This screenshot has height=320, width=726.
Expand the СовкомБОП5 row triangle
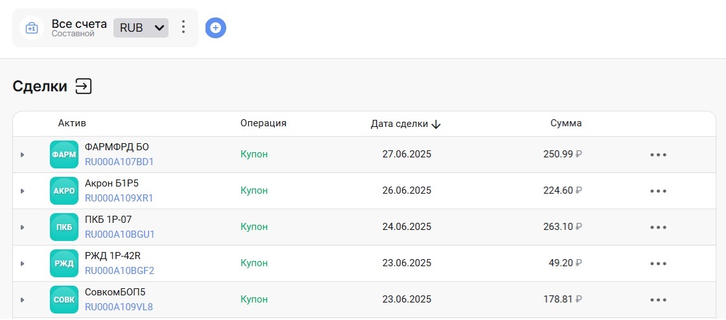(22, 300)
